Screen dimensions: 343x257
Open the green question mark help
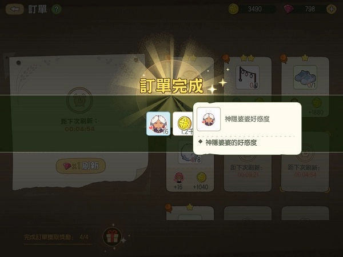tap(57, 9)
